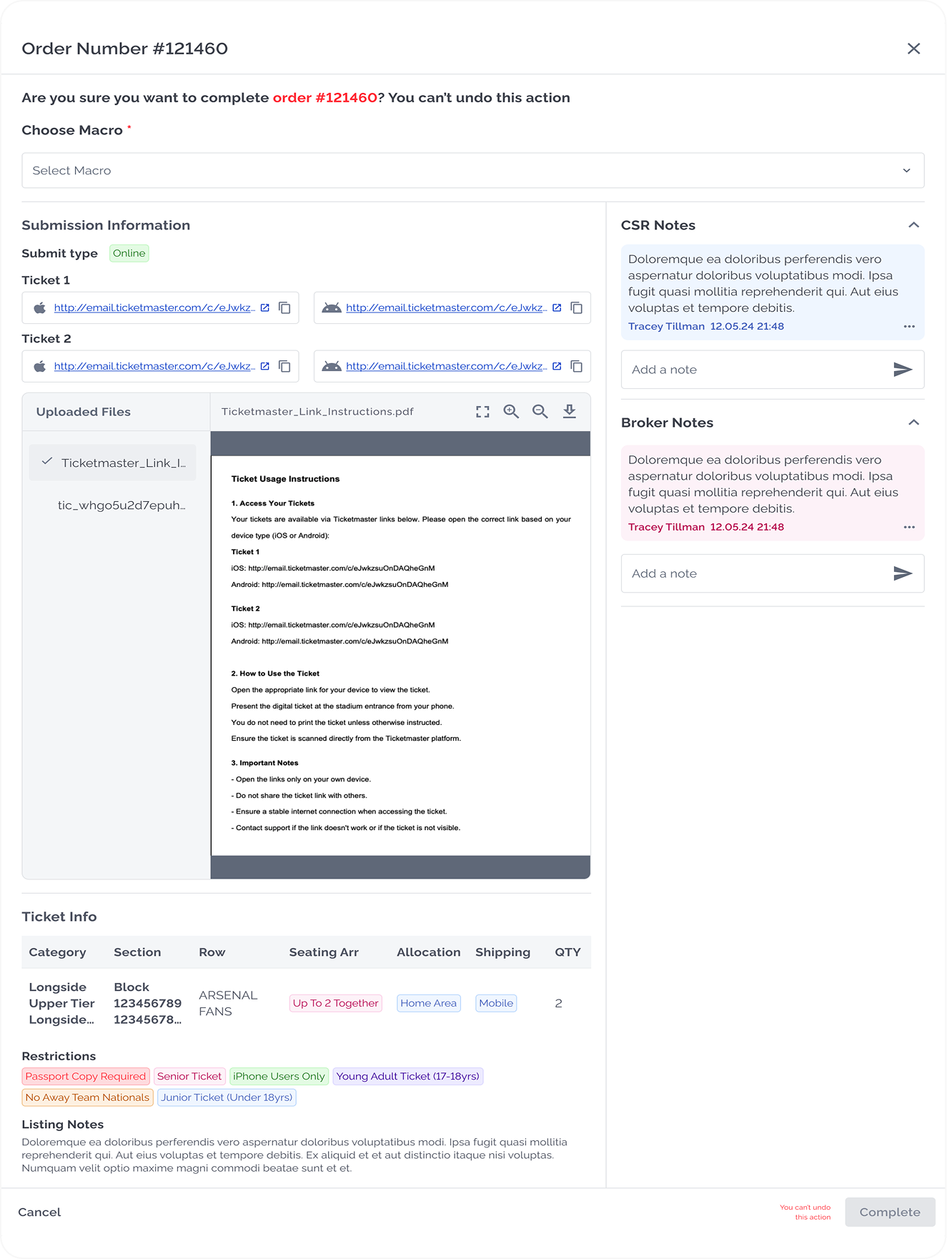
Task: Zoom out on the PDF preview
Action: [x=540, y=412]
